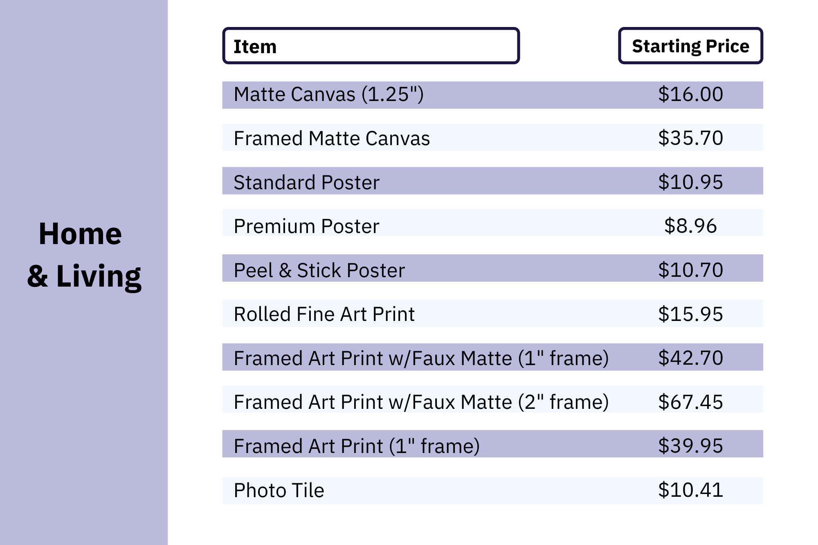Click the $10.41 Photo Tile price
818x545 pixels.
point(690,490)
